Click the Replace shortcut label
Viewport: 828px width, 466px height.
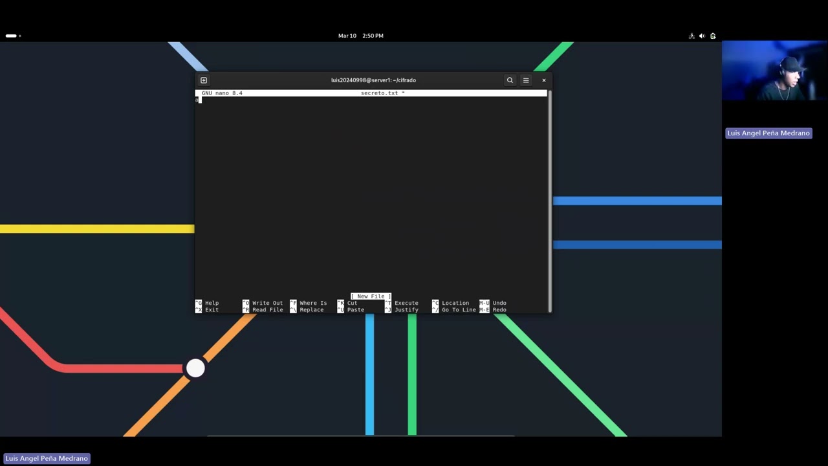tap(311, 310)
